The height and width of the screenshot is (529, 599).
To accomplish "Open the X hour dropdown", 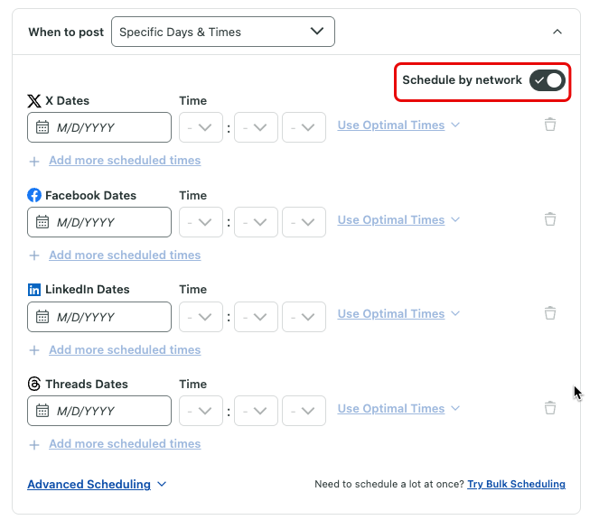I will point(201,127).
